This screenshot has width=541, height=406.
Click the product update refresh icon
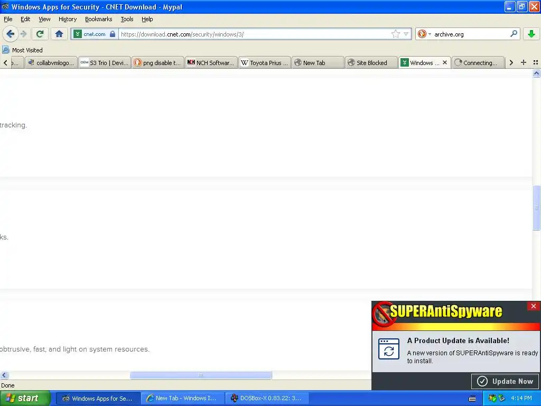[388, 349]
